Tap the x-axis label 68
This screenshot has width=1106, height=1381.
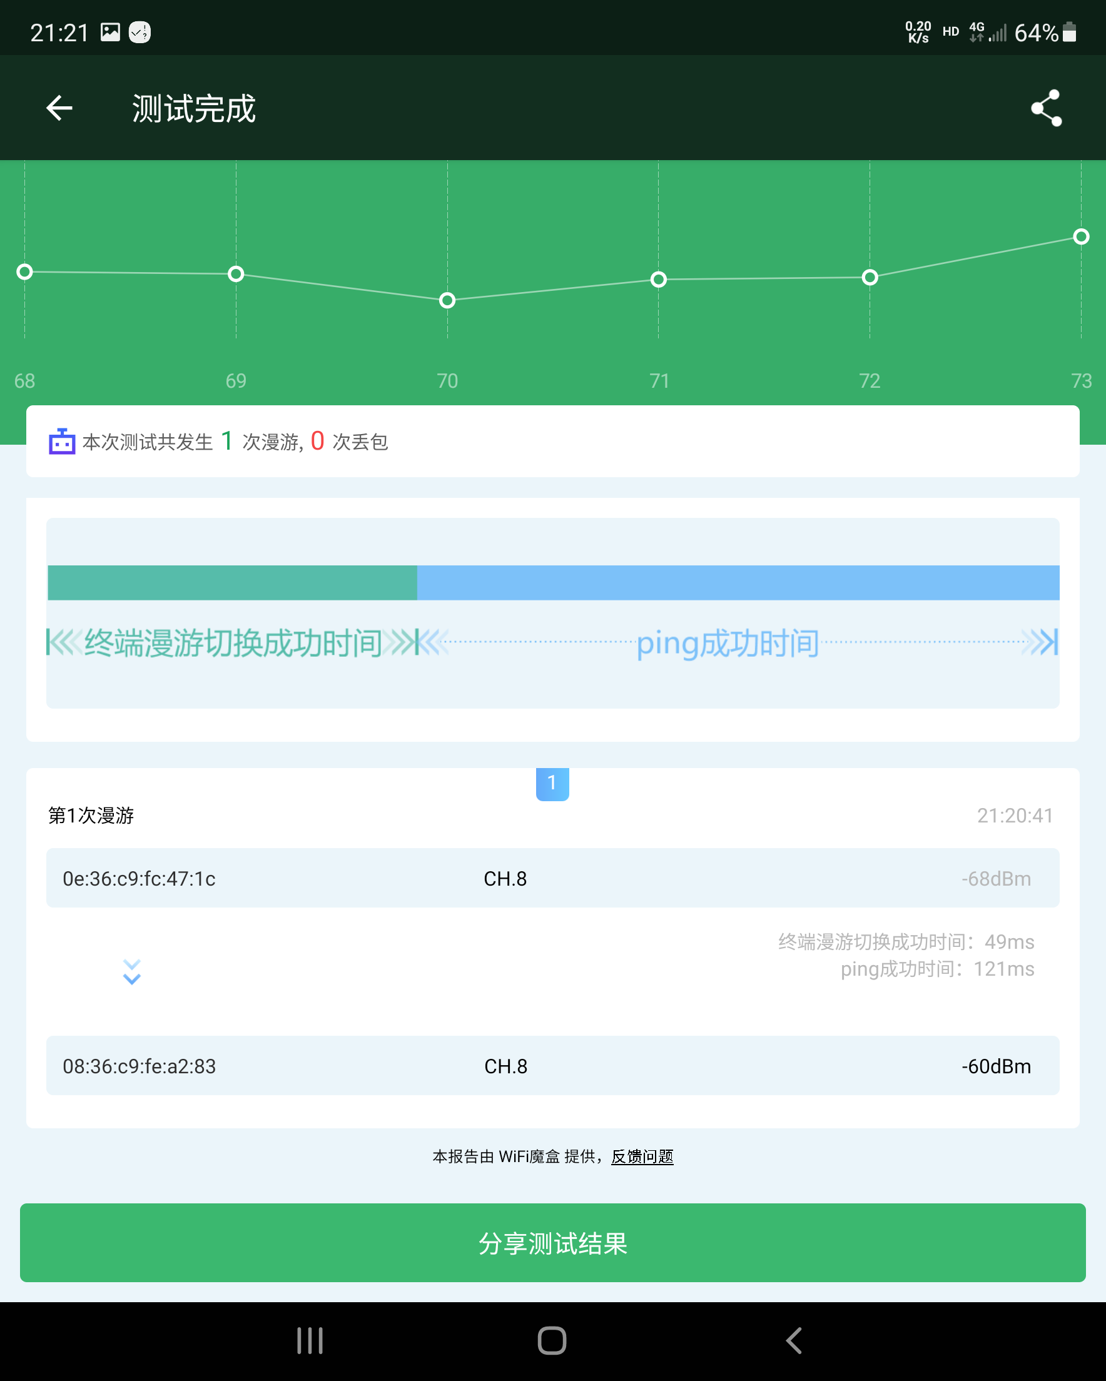click(x=24, y=381)
